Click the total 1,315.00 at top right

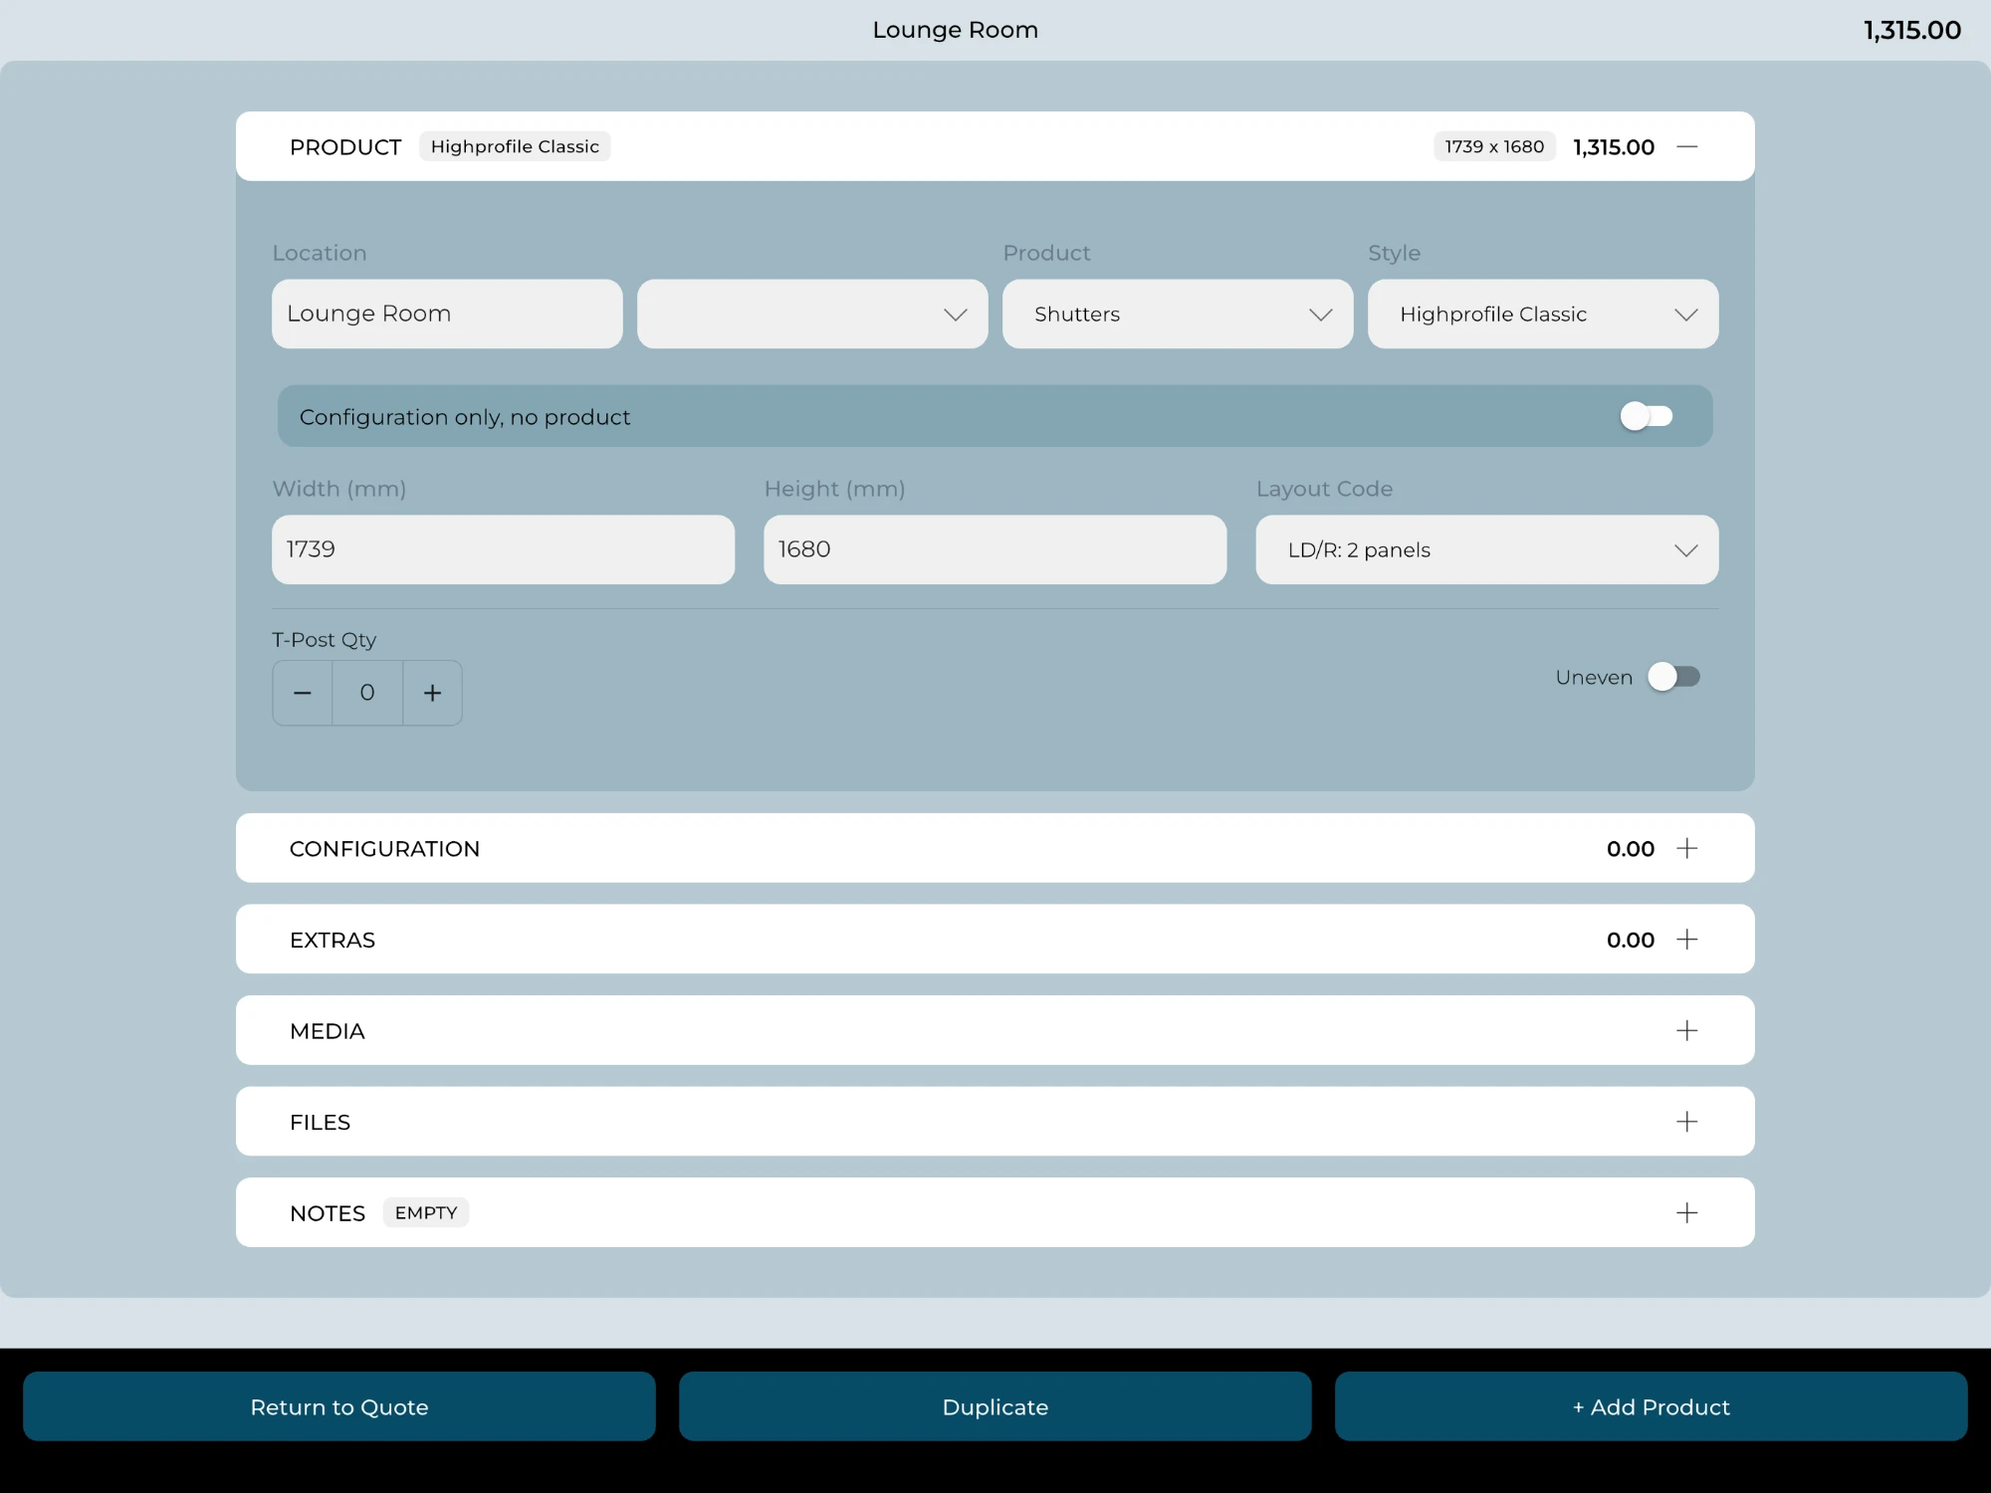tap(1912, 30)
